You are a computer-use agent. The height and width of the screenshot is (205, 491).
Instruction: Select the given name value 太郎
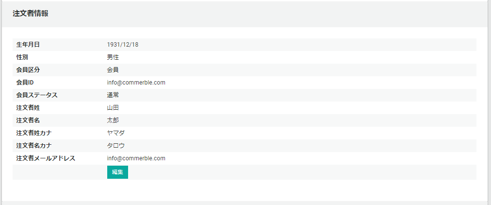tap(113, 120)
